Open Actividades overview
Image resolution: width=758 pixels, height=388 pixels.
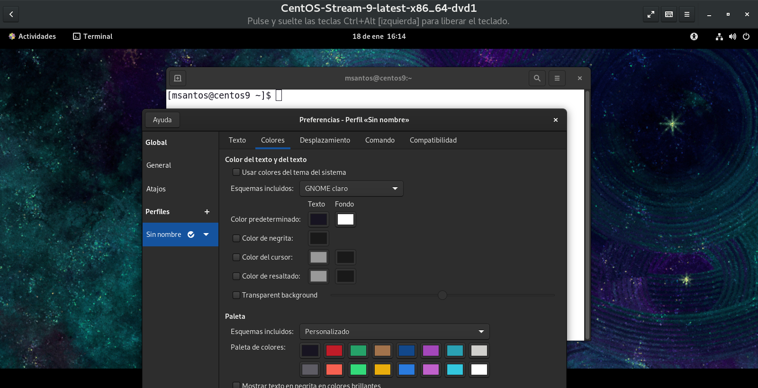pyautogui.click(x=32, y=36)
